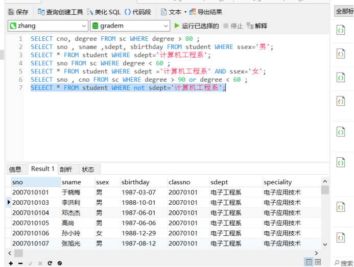This screenshot has width=354, height=267.
Task: Click 美化 SQL to beautify the query
Action: coord(104,12)
